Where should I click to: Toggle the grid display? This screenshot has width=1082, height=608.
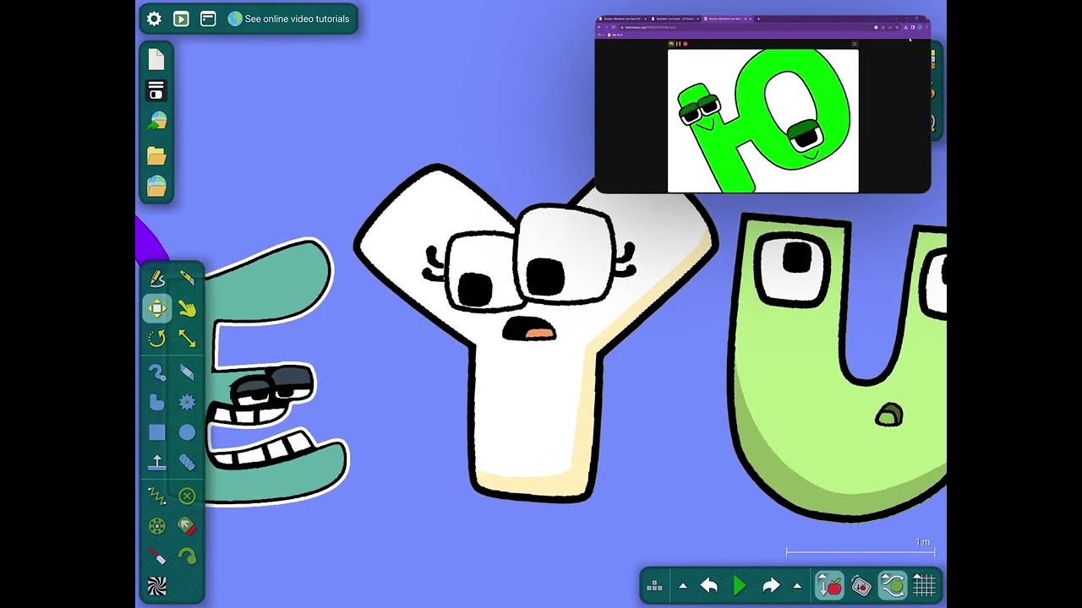point(924,585)
